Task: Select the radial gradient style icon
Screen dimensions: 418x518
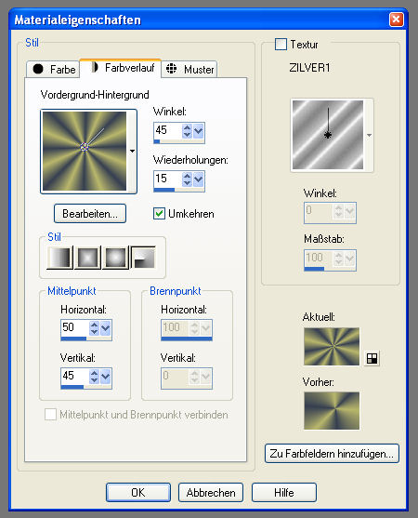Action: 143,258
